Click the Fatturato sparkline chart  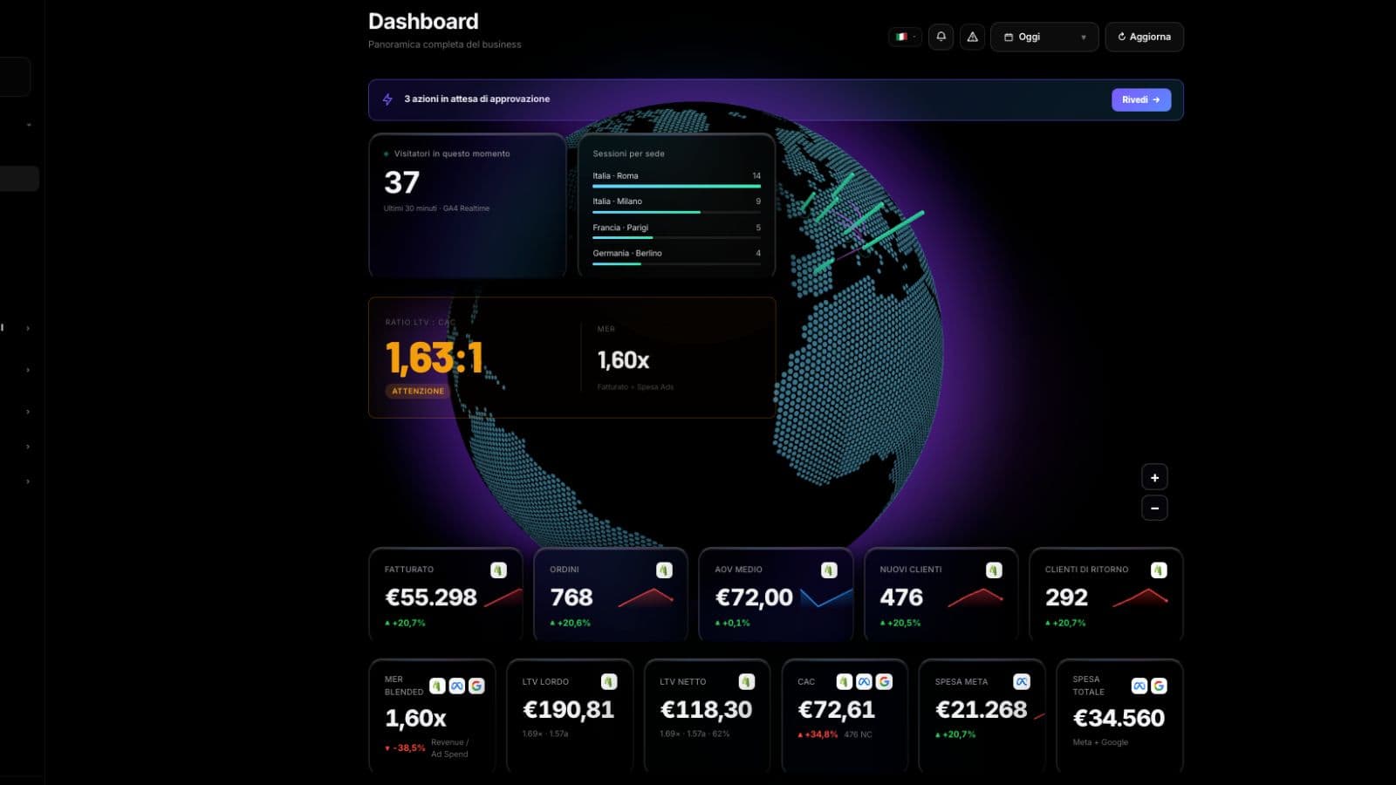503,597
